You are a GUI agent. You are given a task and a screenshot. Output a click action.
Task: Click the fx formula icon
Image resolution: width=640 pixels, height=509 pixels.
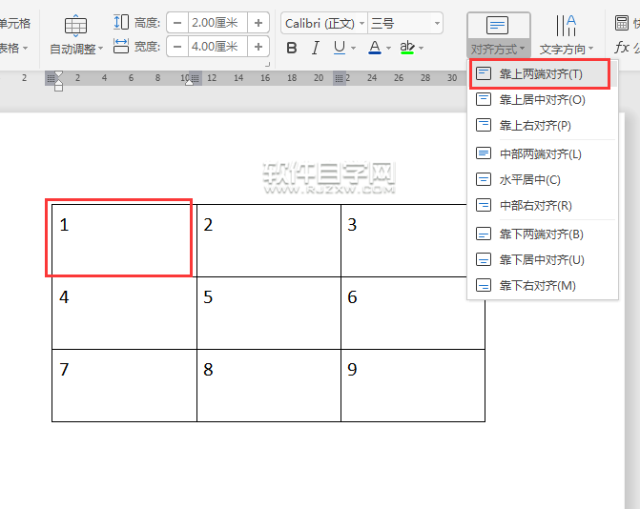click(622, 48)
